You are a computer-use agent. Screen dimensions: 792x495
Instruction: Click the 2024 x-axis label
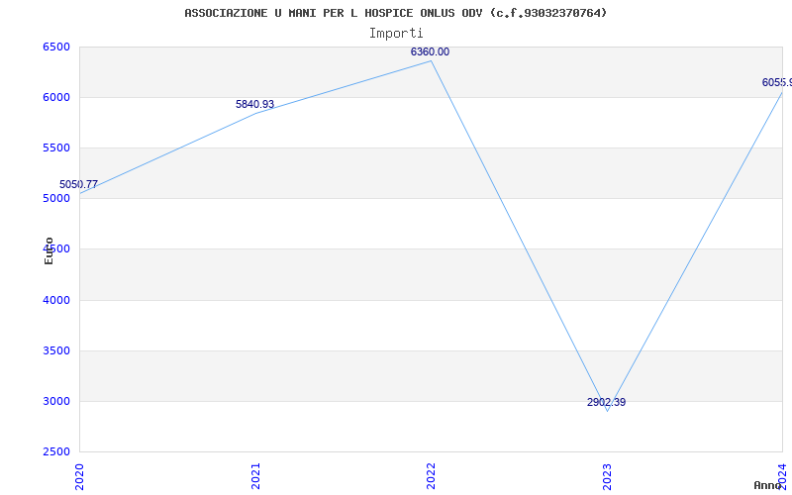click(x=782, y=476)
